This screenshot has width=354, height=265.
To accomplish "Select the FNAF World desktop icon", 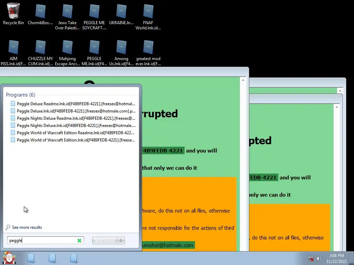I will 148,17.
